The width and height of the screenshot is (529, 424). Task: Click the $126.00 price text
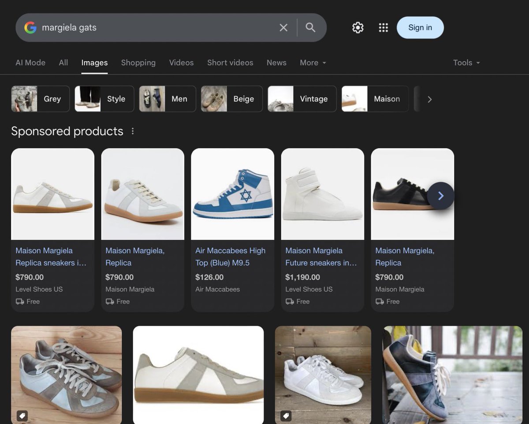(x=209, y=277)
